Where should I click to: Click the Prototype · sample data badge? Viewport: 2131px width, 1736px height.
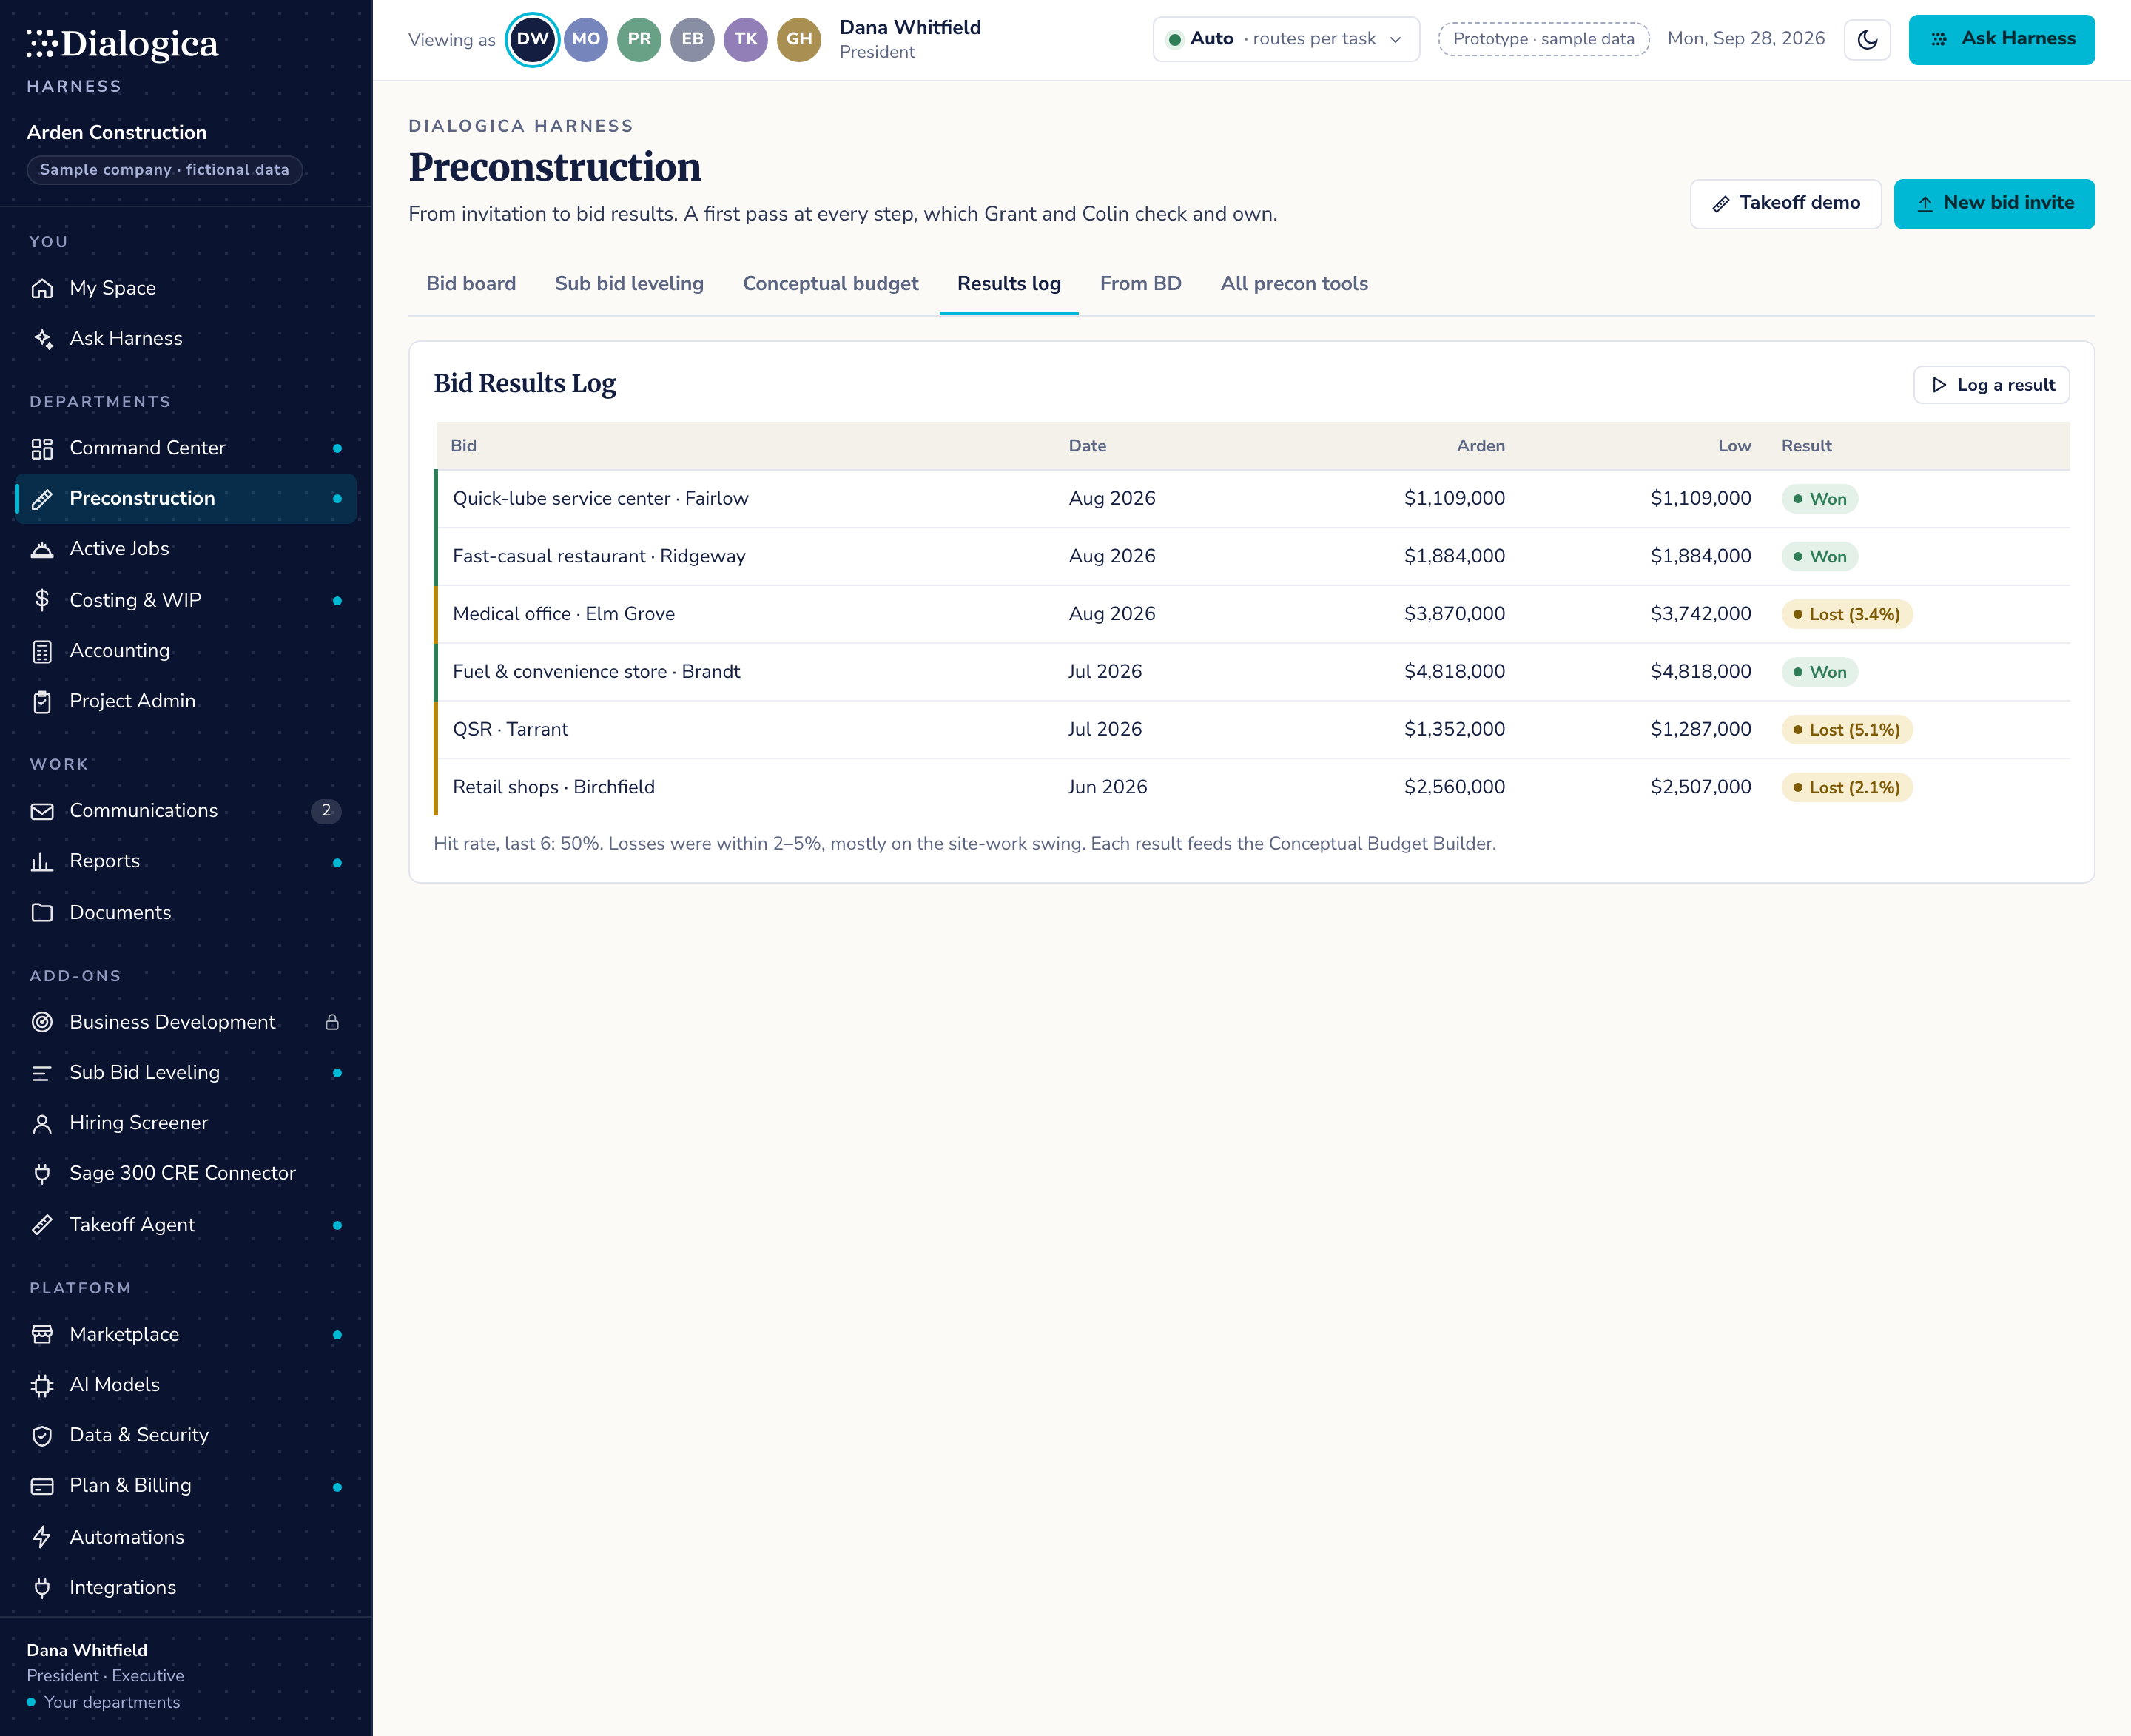(1543, 39)
